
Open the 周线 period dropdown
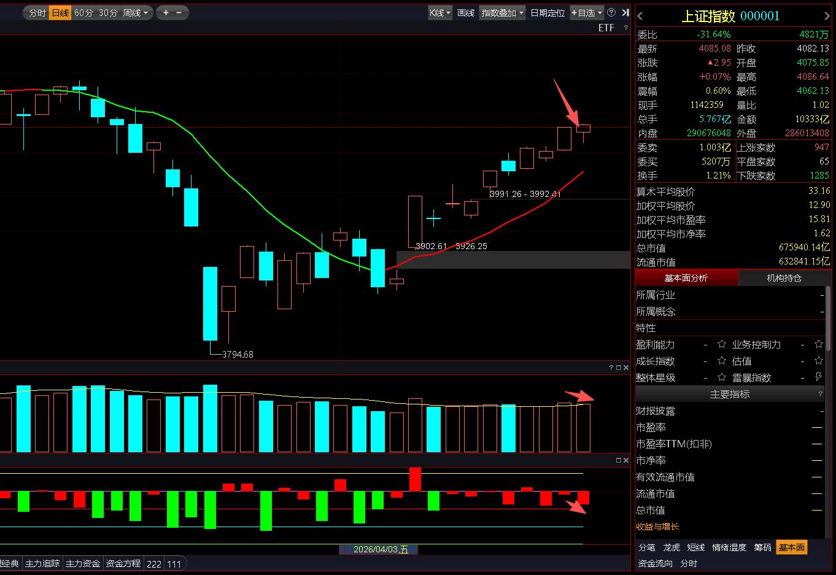click(136, 13)
